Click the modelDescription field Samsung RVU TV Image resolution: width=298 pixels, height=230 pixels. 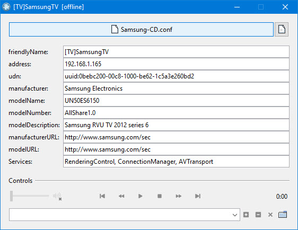pyautogui.click(x=176, y=125)
